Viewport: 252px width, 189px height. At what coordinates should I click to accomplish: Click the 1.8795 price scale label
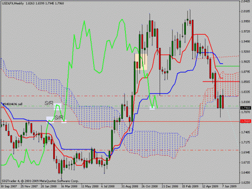coord(246,72)
